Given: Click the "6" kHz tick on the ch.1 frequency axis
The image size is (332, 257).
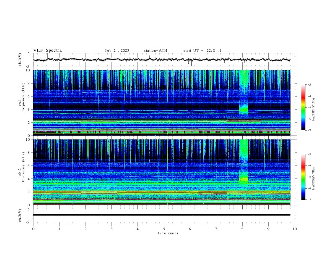Looking at the screenshot, I should (x=29, y=96).
